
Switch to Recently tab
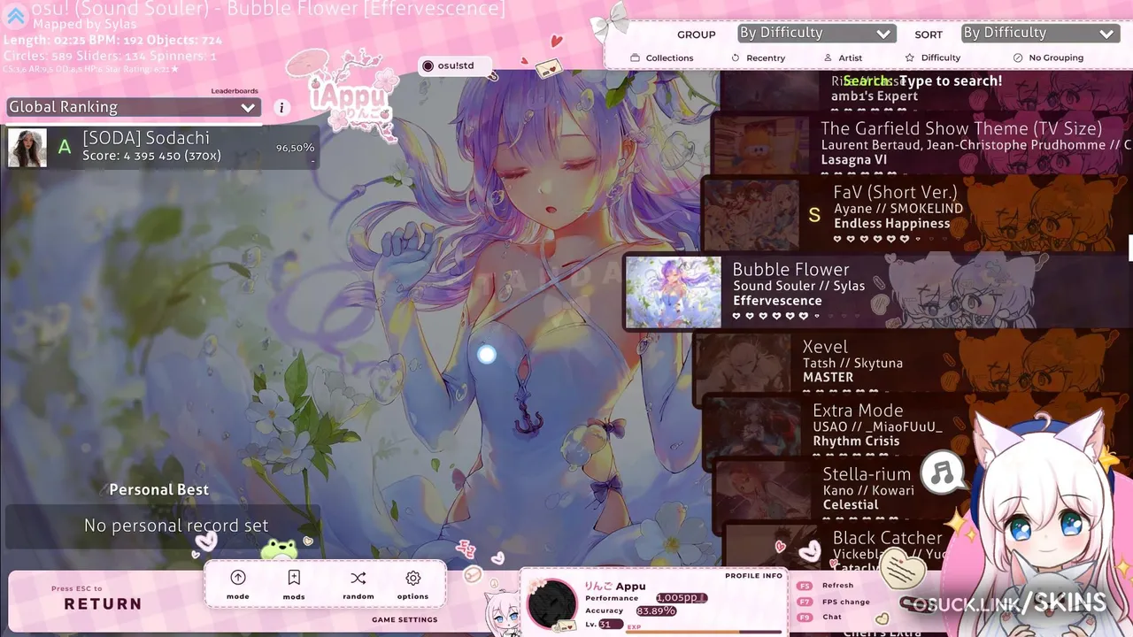coord(759,58)
